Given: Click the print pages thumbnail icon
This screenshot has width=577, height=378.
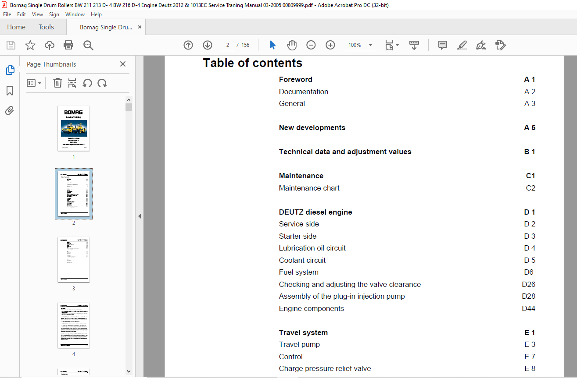Looking at the screenshot, I should [x=72, y=83].
